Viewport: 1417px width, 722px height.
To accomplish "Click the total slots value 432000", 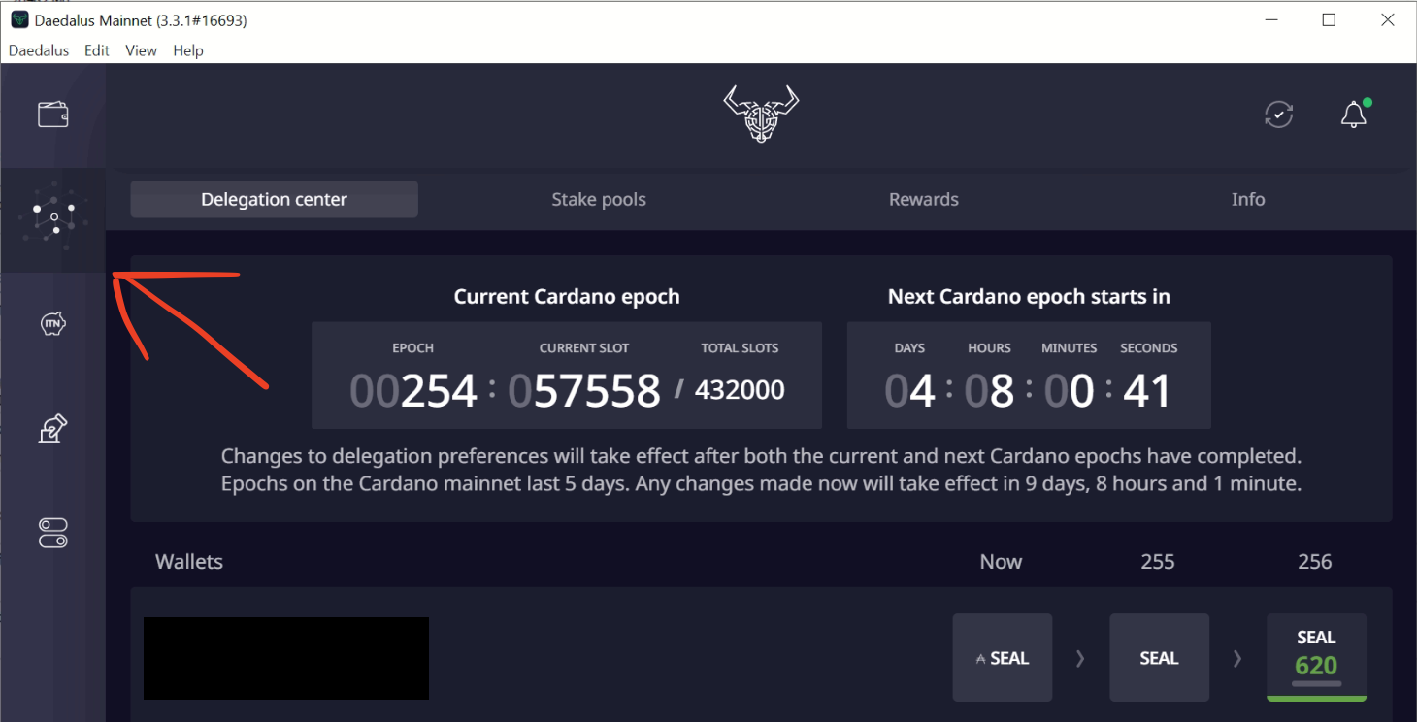I will (x=740, y=390).
